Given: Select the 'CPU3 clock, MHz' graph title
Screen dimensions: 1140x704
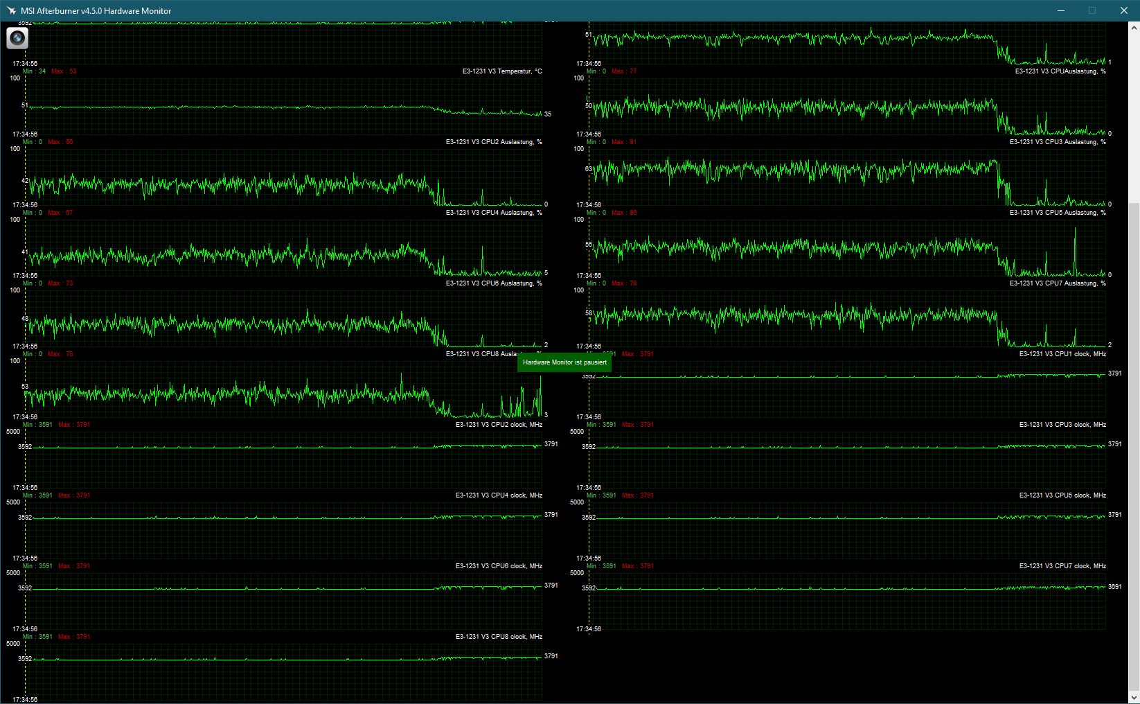Looking at the screenshot, I should click(1062, 425).
